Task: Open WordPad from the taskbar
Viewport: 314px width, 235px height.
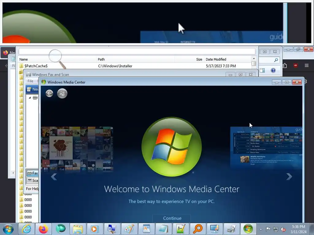Action: point(146,229)
